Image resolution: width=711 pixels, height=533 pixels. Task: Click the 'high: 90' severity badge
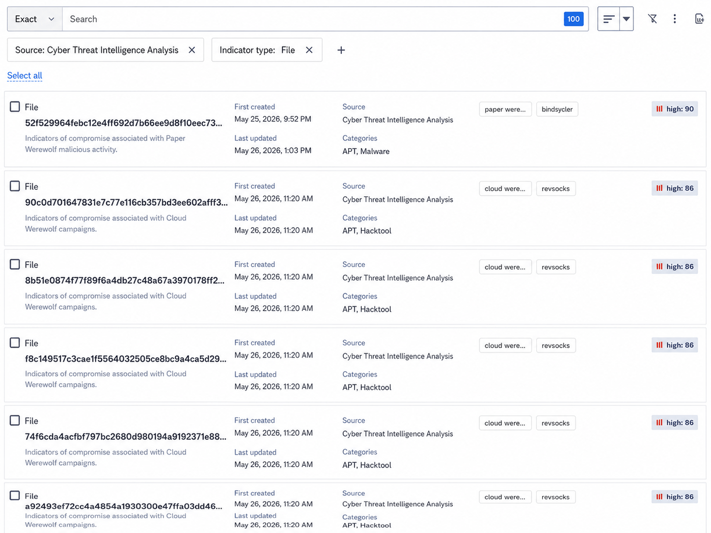tap(675, 109)
